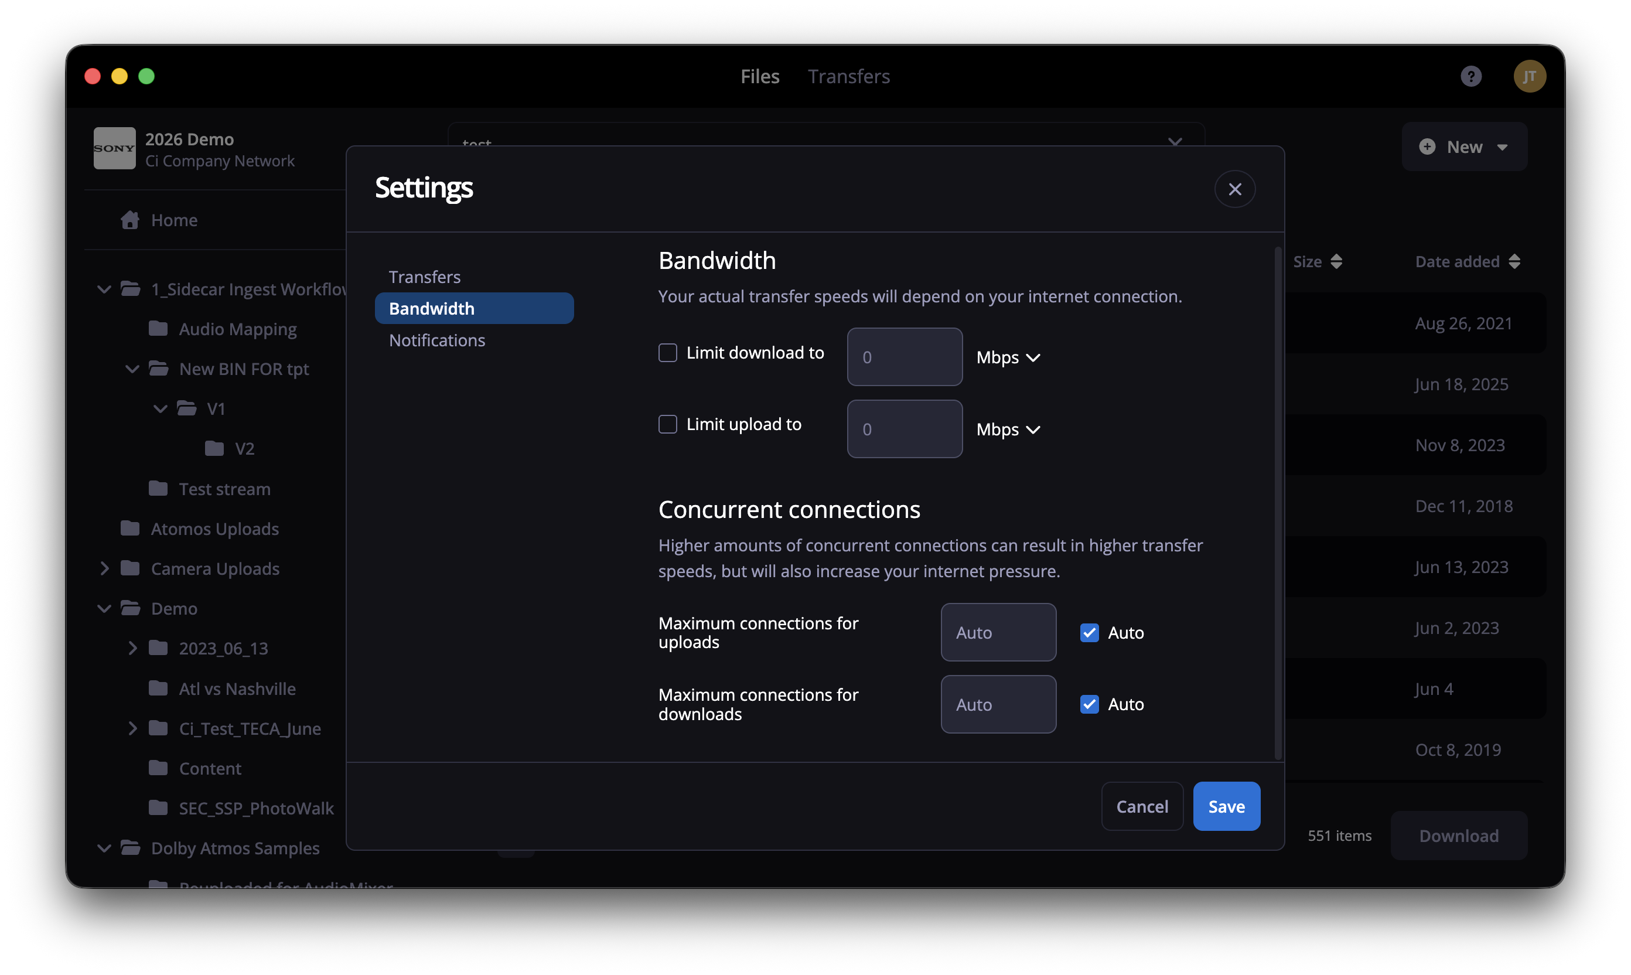Click the Oct 8, 2019 date cell

click(x=1458, y=749)
